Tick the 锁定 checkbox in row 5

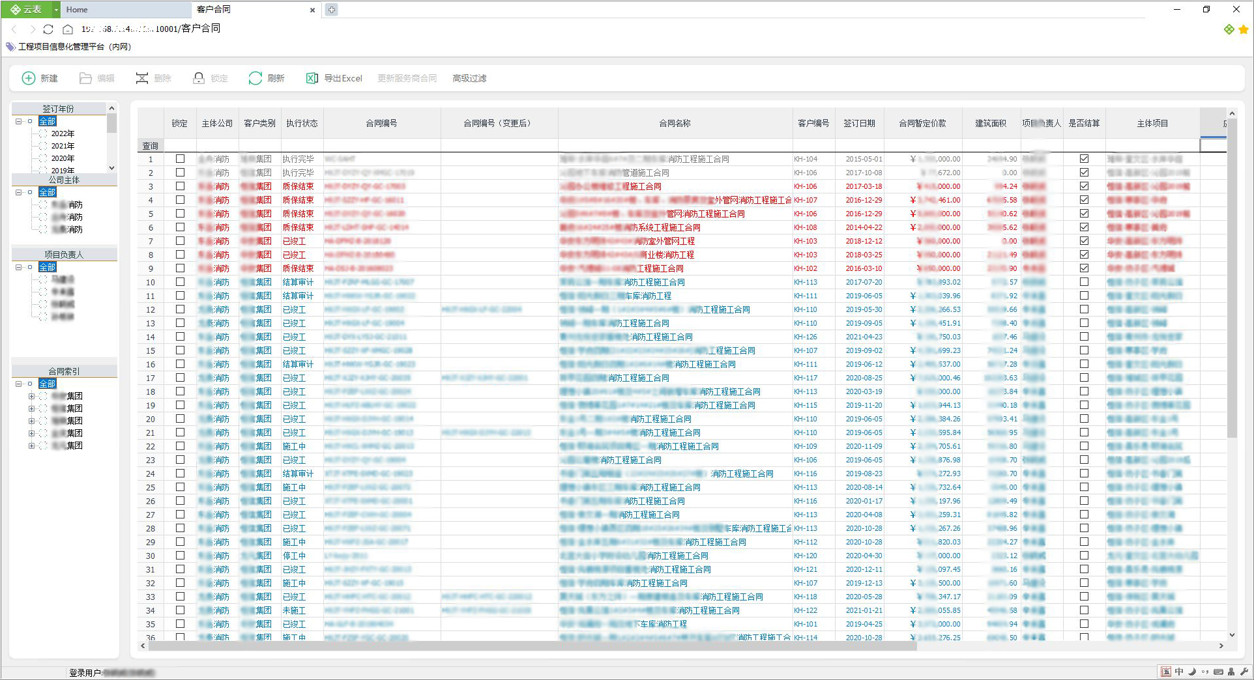(180, 213)
